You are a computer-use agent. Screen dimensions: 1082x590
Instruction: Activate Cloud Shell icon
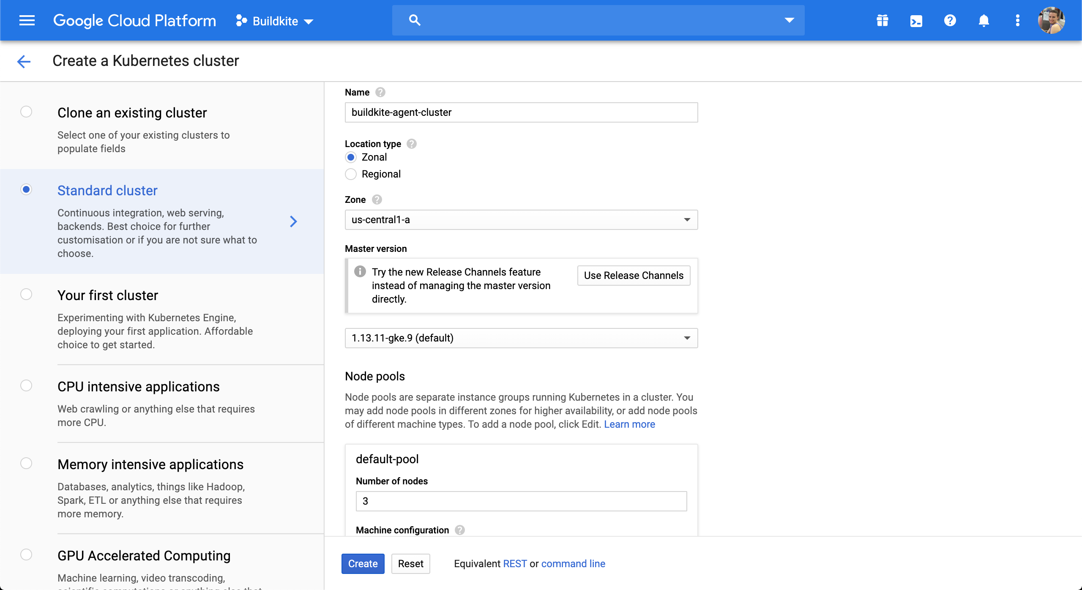pos(916,21)
